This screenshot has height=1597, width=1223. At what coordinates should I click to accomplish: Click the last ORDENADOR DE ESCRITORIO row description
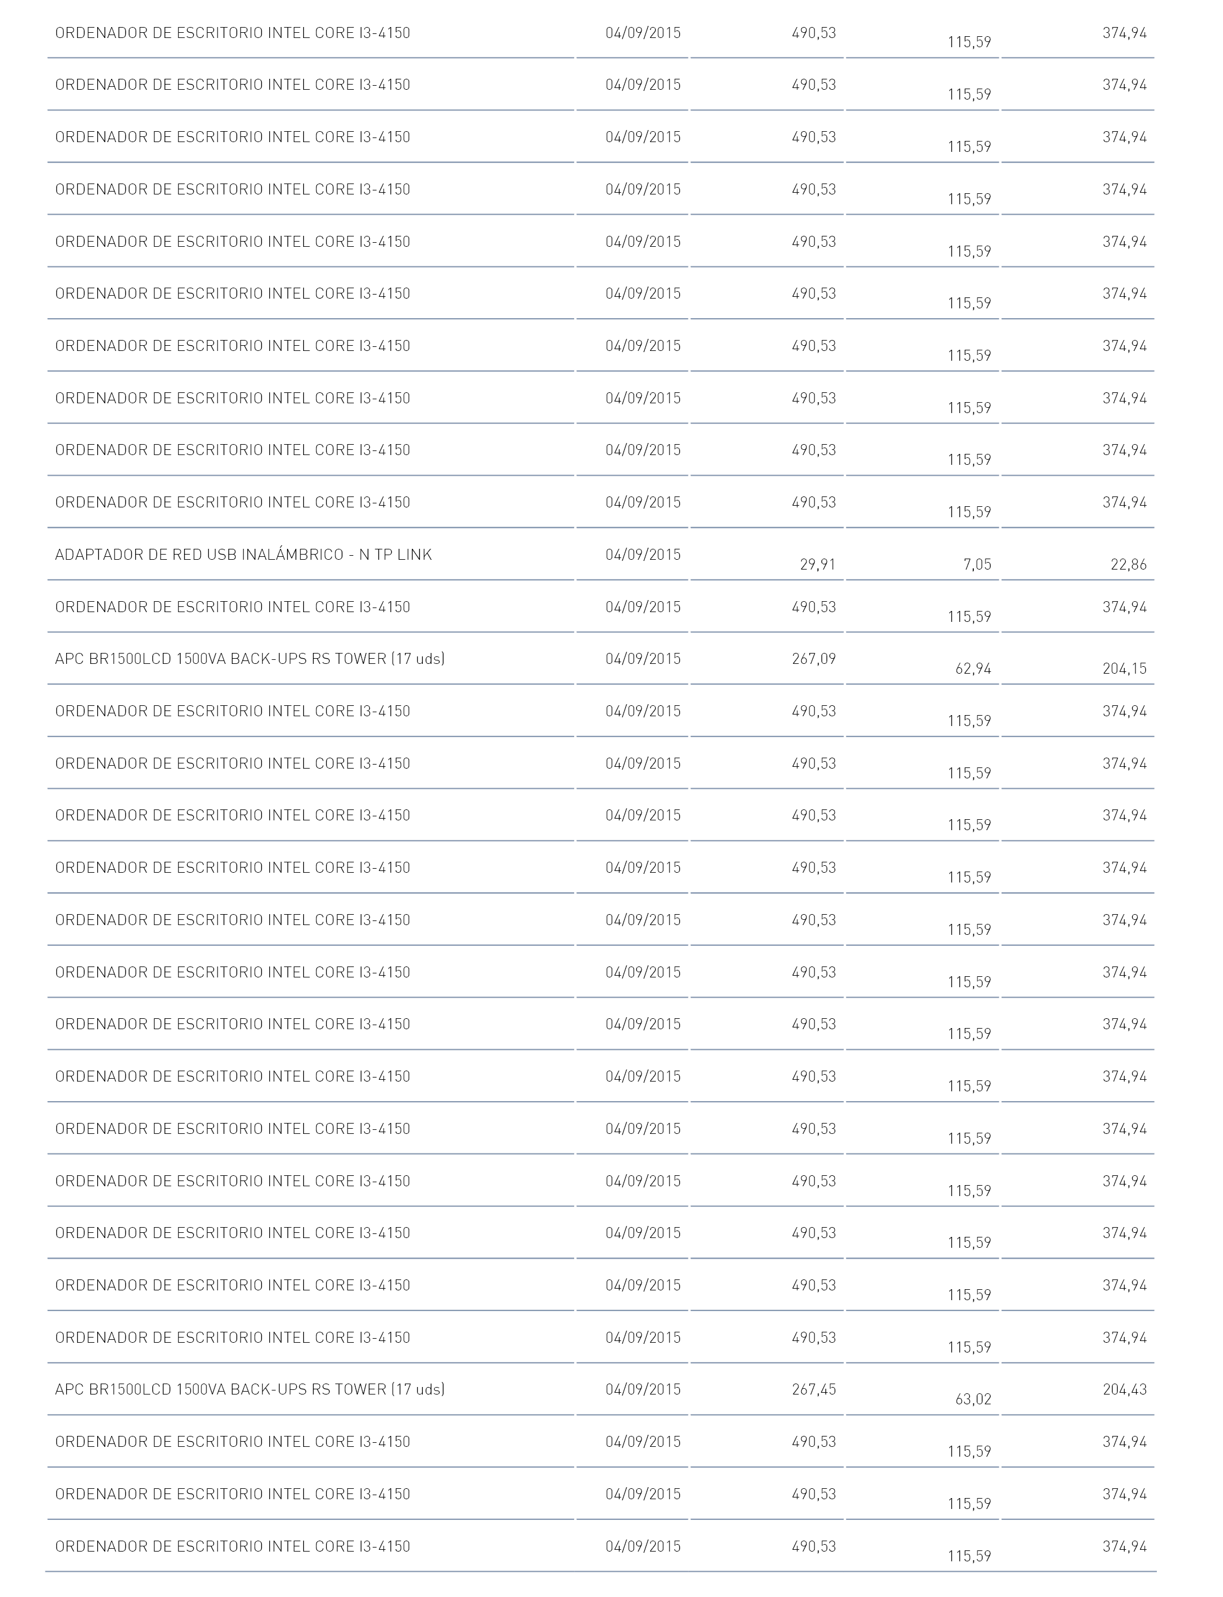pyautogui.click(x=233, y=1545)
